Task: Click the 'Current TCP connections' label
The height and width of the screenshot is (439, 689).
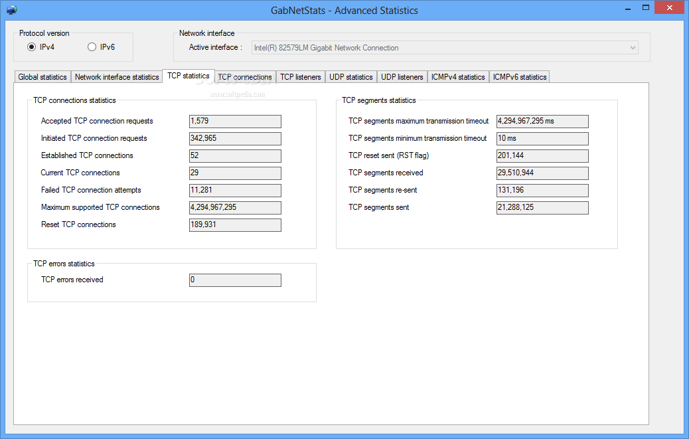Action: pyautogui.click(x=80, y=173)
